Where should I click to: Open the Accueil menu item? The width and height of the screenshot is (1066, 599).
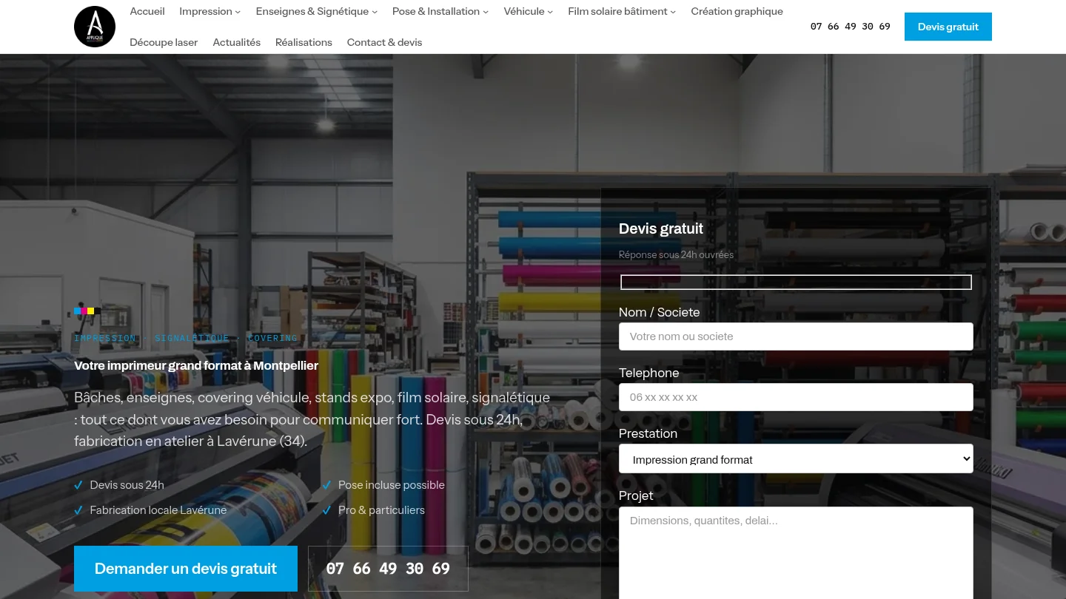[147, 11]
